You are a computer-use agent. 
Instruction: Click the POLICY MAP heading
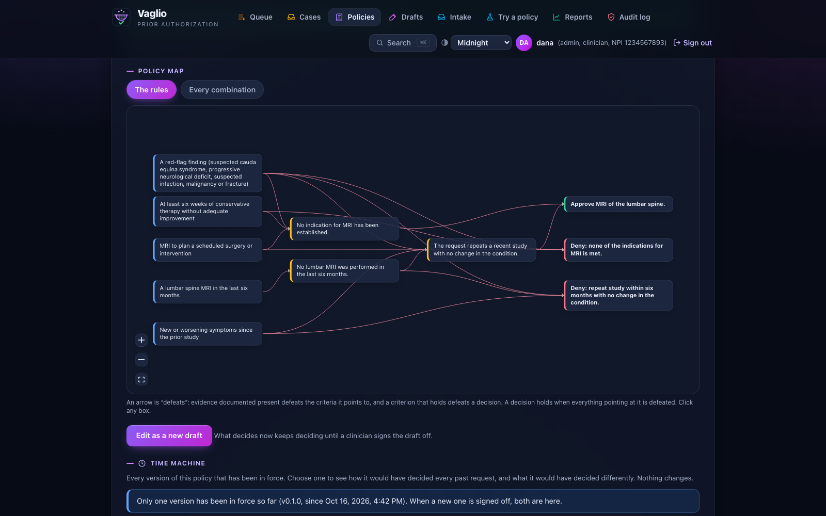161,71
